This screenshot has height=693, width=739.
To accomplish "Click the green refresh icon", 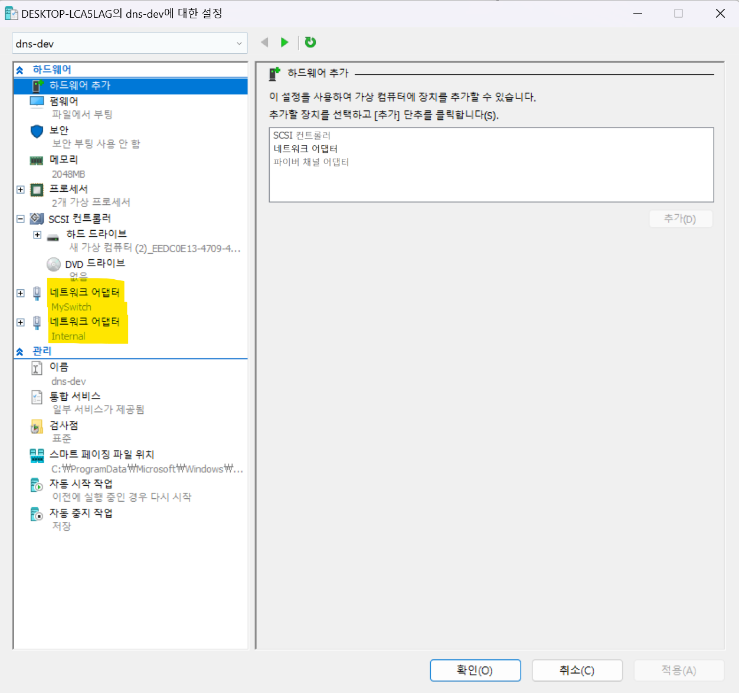I will click(310, 42).
